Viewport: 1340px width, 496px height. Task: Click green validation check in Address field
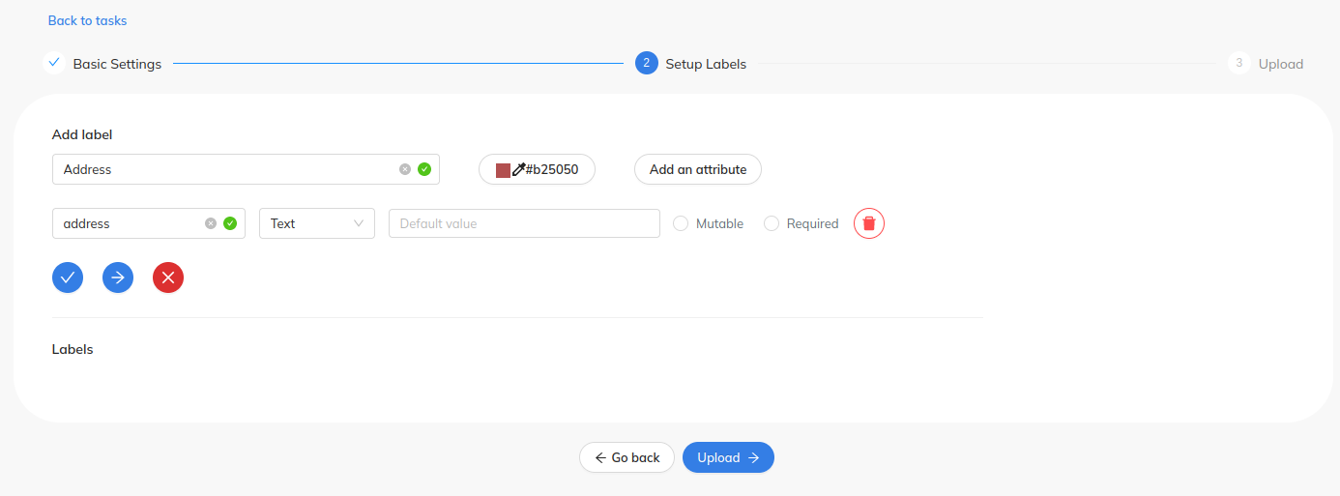(x=424, y=169)
